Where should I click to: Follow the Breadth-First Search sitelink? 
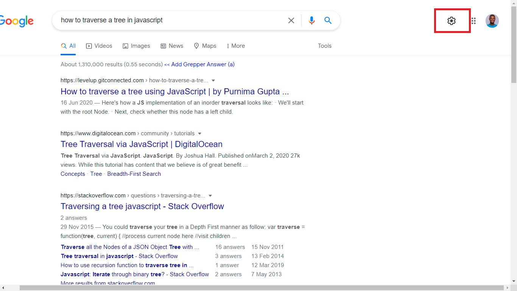[134, 174]
